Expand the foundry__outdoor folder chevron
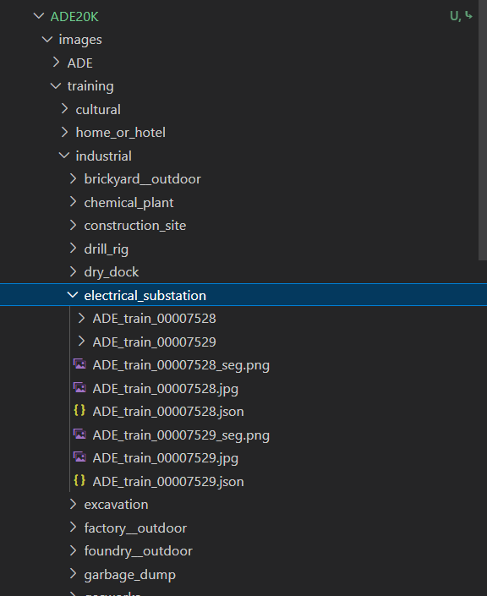Screen dimensions: 487x596 pos(73,550)
